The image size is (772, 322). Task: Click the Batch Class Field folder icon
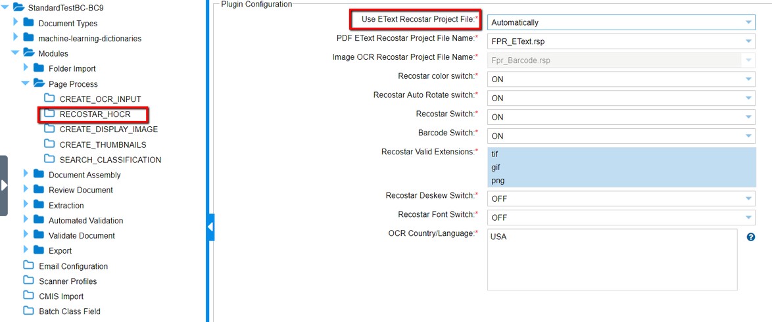coord(28,311)
